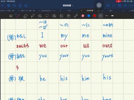Tap the handwritten header ～のもの

click(108, 25)
